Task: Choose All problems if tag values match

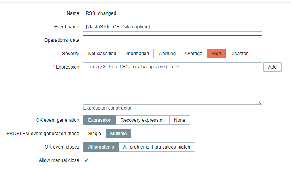Action: (157, 147)
